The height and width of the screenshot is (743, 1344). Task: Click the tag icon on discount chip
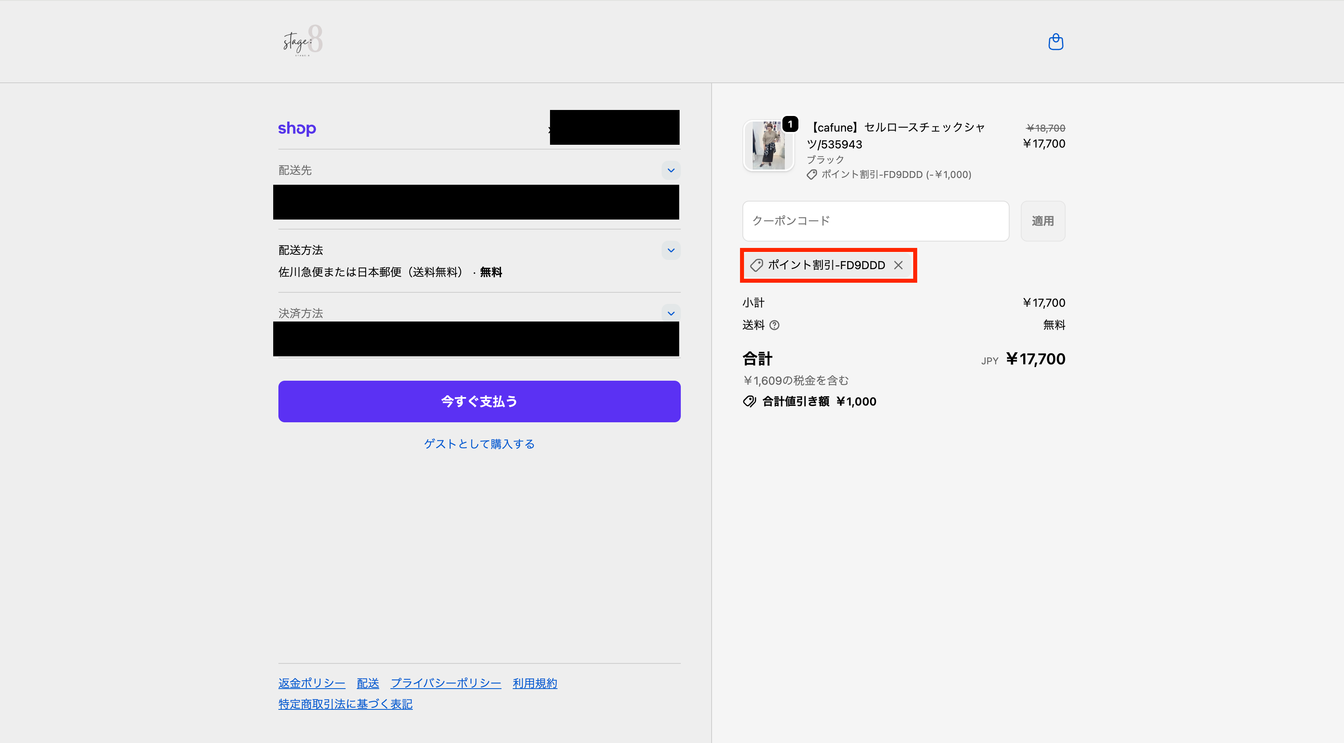click(x=756, y=265)
